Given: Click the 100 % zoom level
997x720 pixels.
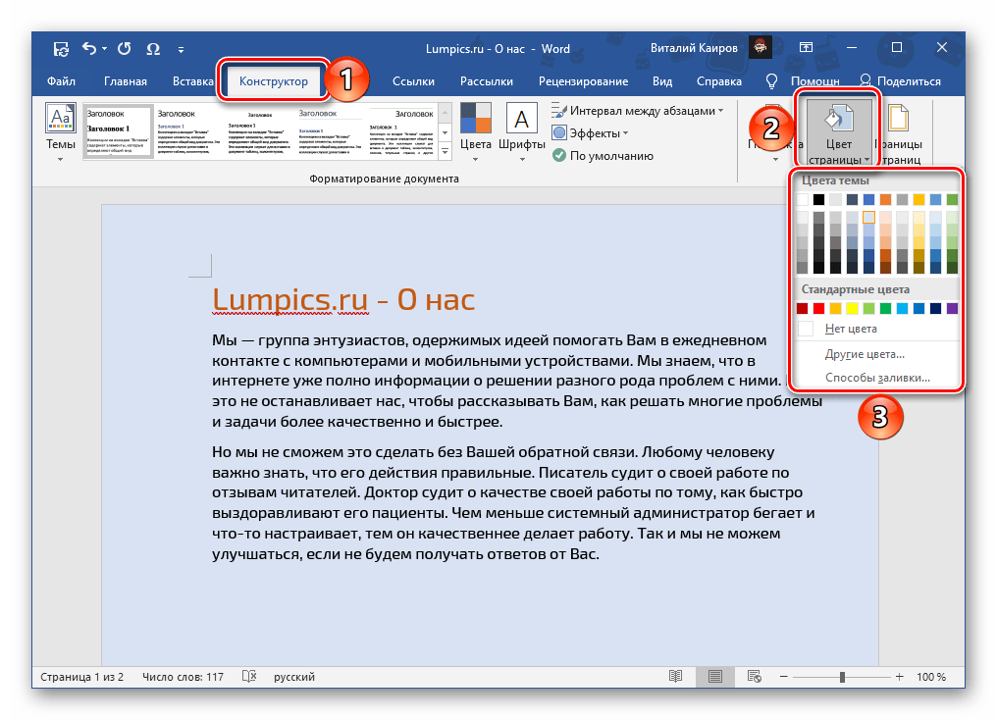Looking at the screenshot, I should click(x=931, y=677).
